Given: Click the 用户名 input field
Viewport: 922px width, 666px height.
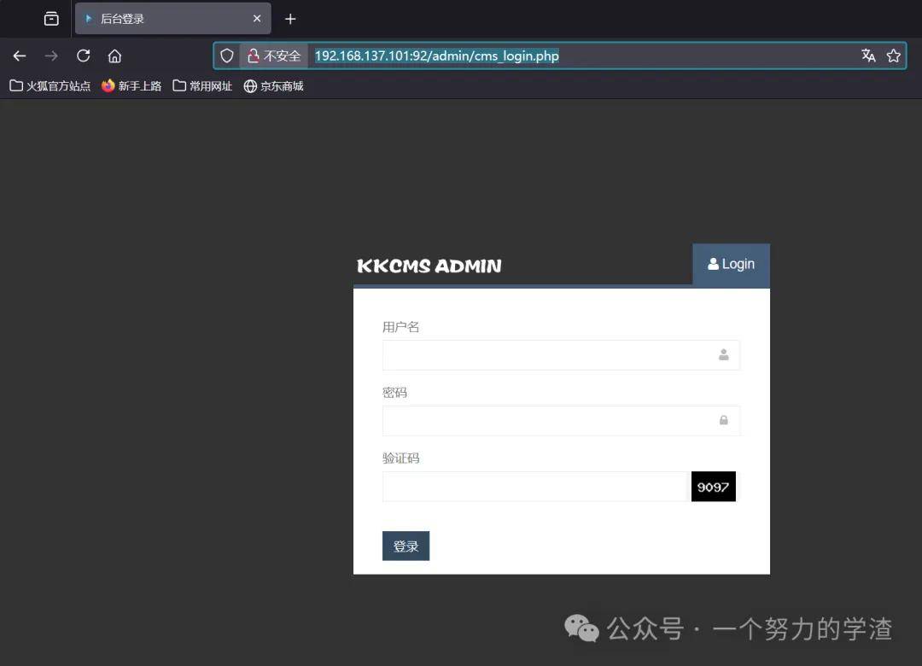Looking at the screenshot, I should [x=561, y=355].
